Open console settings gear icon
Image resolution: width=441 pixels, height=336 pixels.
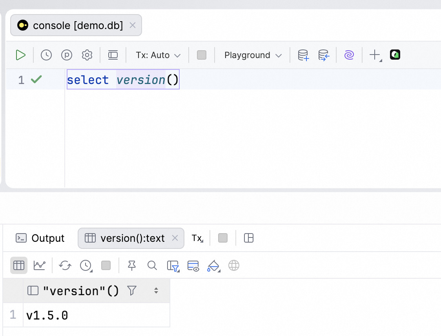(x=87, y=55)
